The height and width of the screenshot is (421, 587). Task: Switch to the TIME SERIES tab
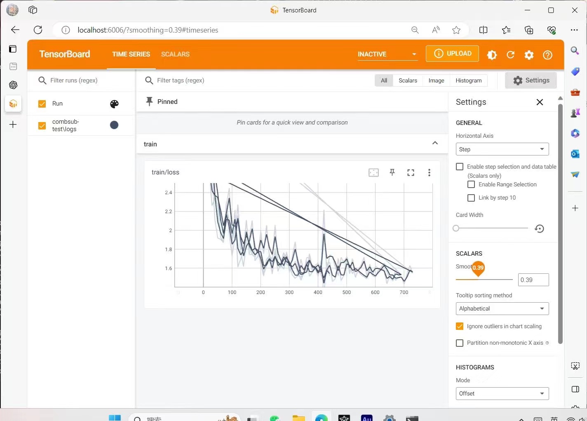click(x=131, y=54)
